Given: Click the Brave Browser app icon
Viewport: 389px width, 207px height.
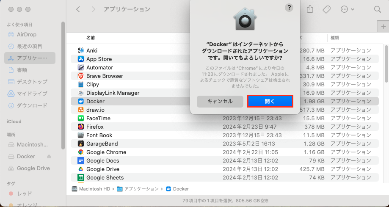Looking at the screenshot, I should pyautogui.click(x=81, y=76).
